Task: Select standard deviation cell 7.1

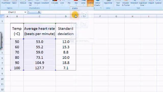Action: point(66,68)
